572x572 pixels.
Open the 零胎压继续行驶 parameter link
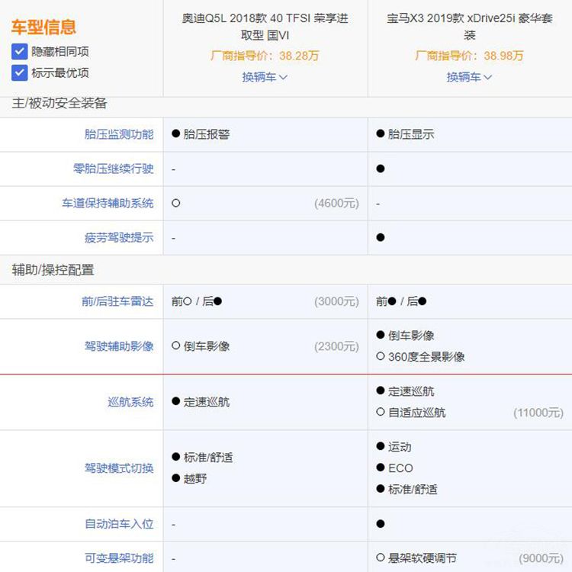pos(113,169)
